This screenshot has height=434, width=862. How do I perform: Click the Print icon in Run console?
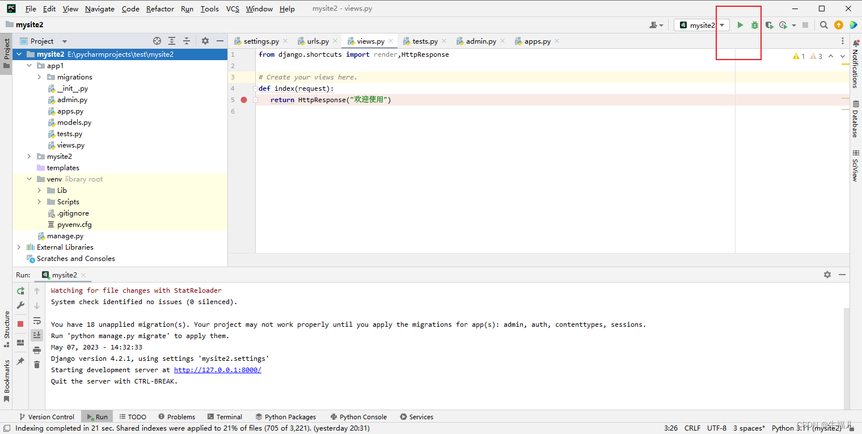point(37,350)
